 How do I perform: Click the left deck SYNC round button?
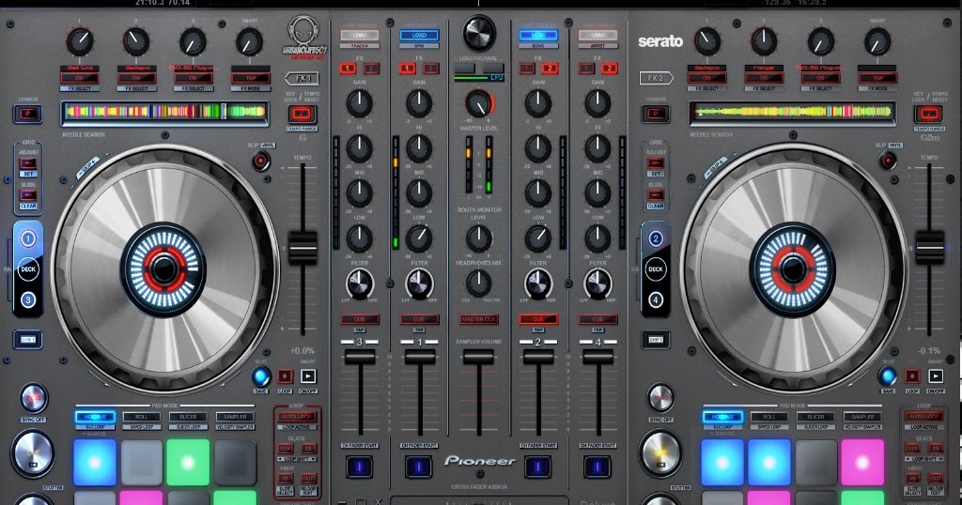pos(33,398)
